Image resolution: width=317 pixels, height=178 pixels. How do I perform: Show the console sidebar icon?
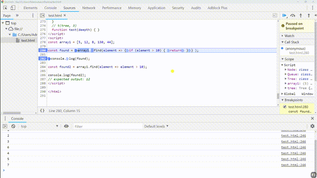pos(5,126)
